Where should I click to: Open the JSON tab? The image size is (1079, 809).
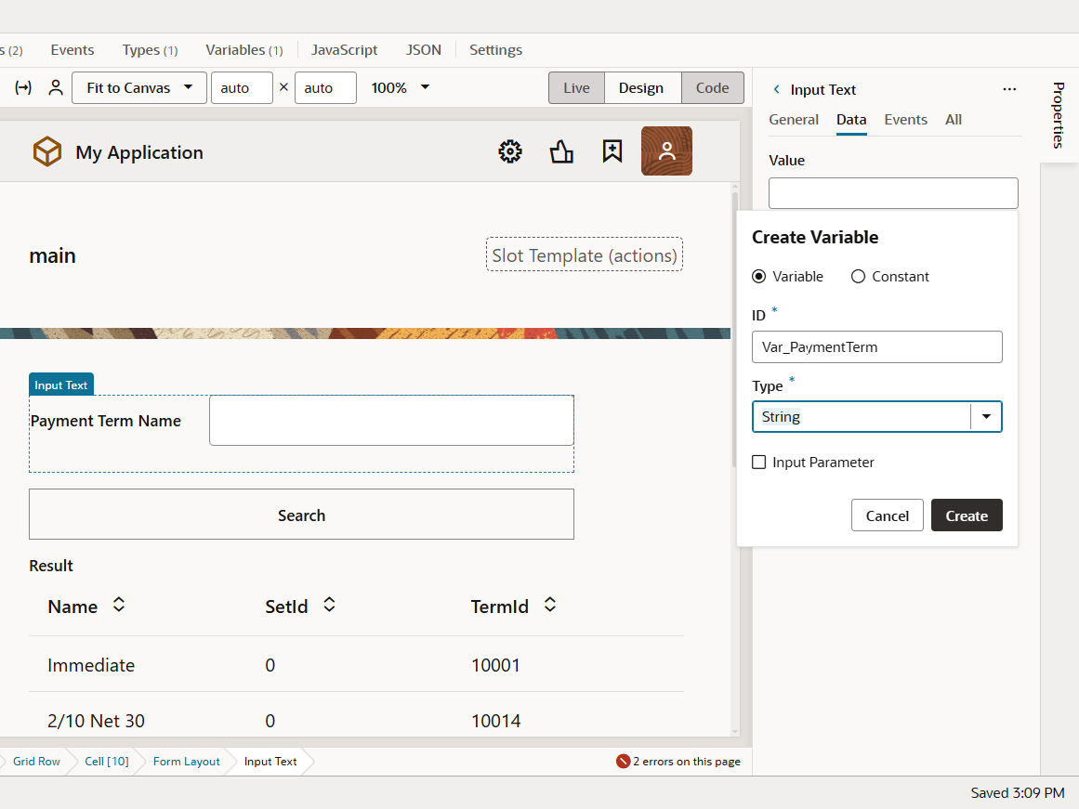click(423, 49)
